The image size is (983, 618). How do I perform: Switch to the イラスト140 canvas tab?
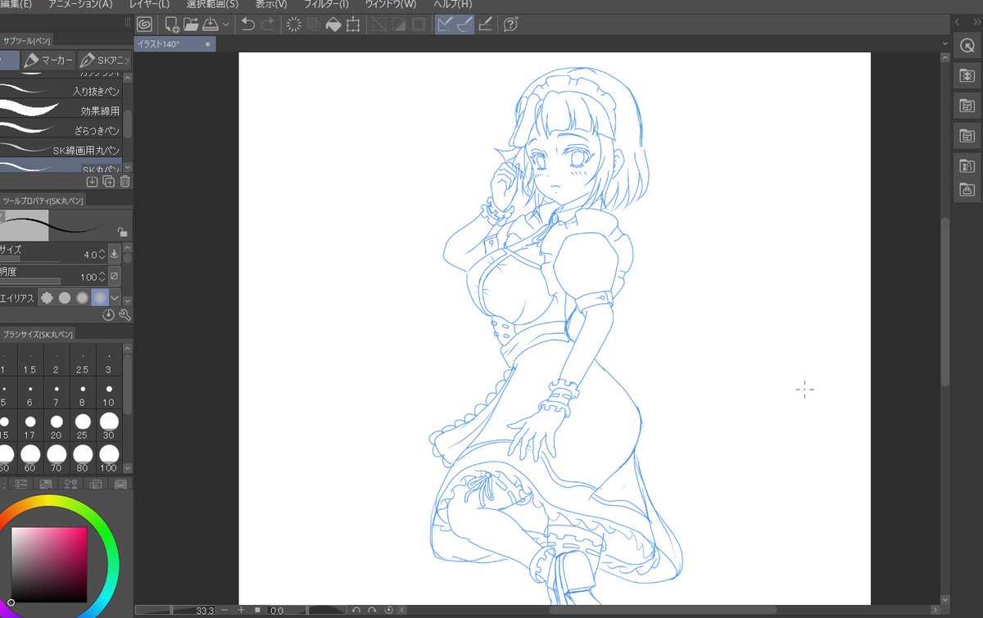pyautogui.click(x=174, y=44)
